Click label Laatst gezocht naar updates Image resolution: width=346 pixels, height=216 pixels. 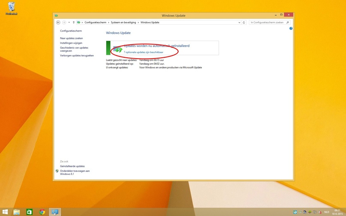click(x=121, y=60)
